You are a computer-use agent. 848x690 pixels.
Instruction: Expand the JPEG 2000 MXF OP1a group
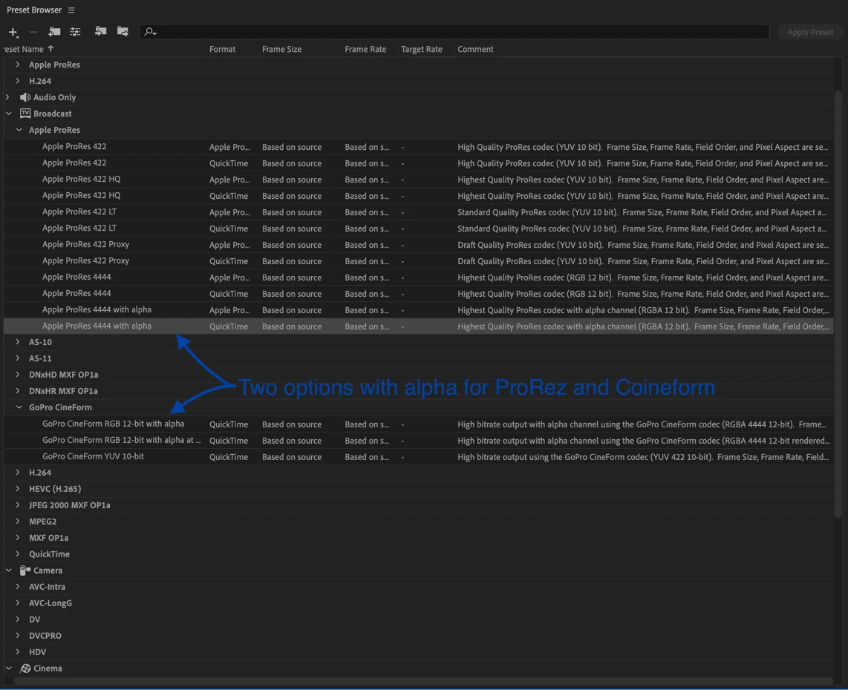click(x=18, y=505)
